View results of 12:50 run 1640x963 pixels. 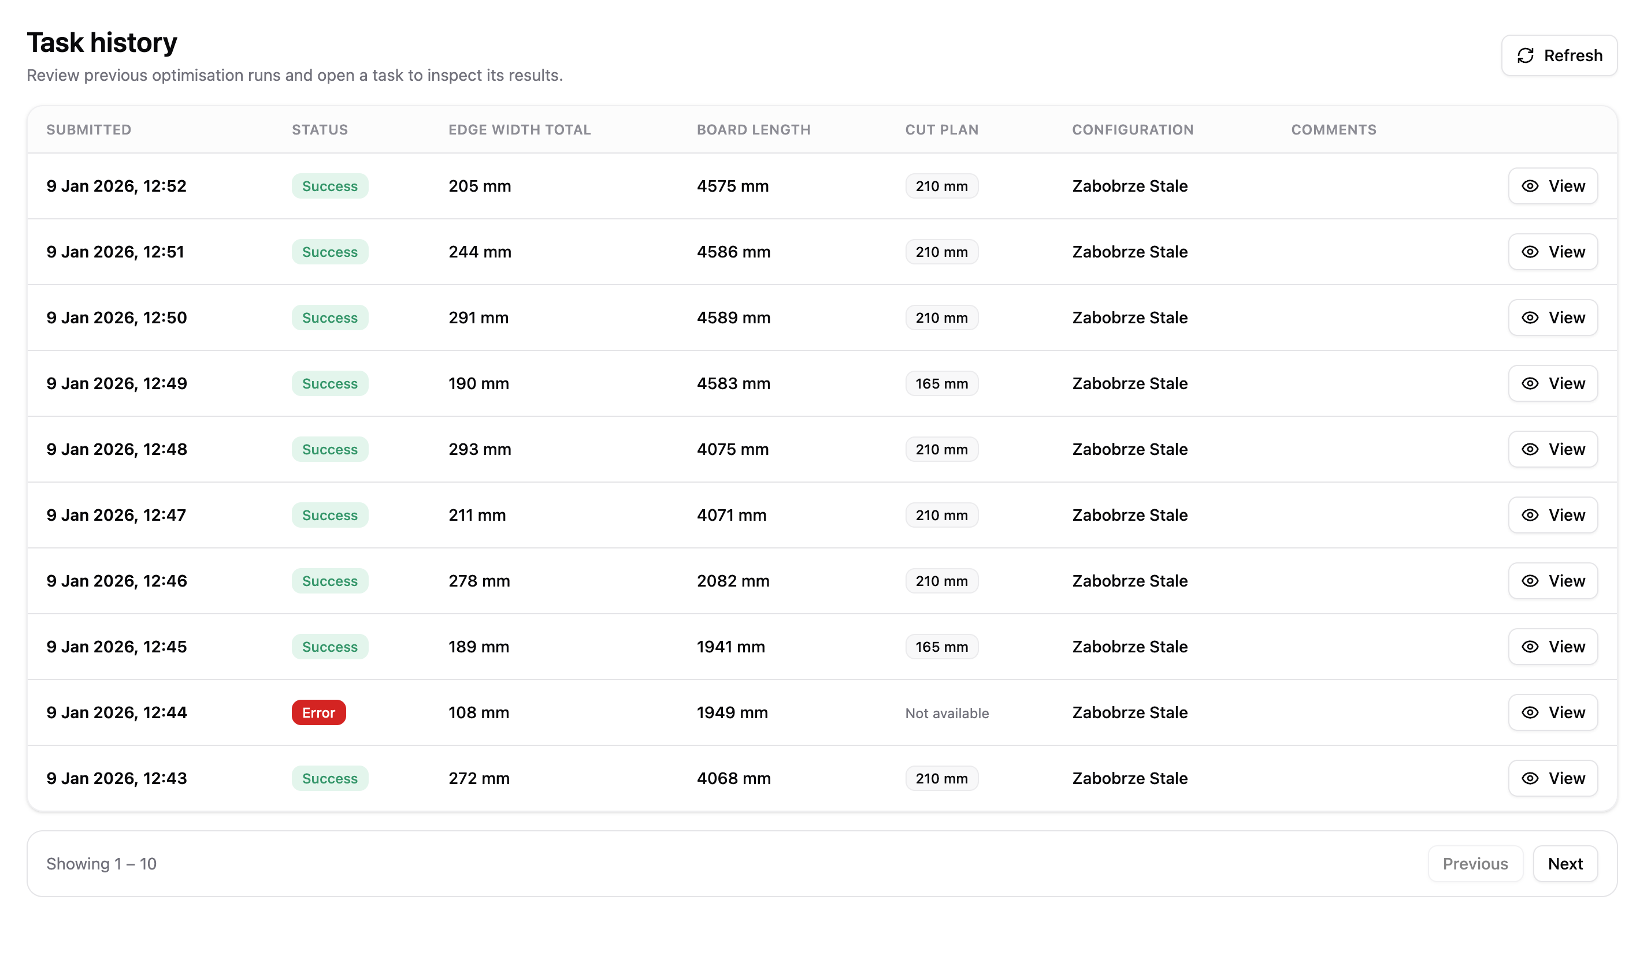tap(1553, 318)
